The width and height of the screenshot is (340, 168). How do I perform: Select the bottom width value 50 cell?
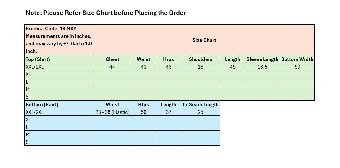click(297, 67)
